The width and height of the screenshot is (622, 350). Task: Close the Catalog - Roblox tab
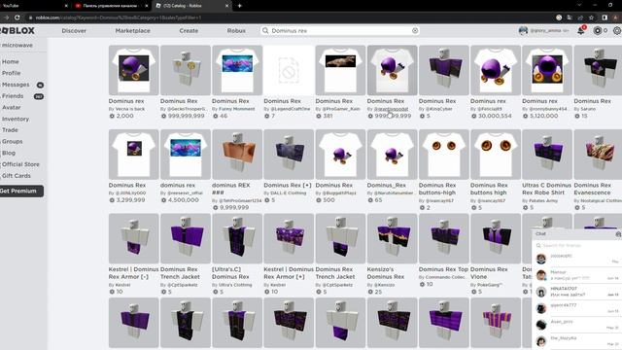[226, 6]
